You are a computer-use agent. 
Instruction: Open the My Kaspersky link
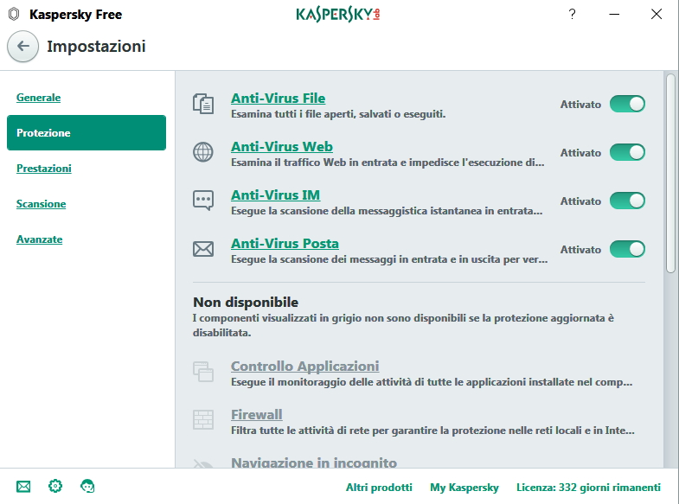point(464,488)
